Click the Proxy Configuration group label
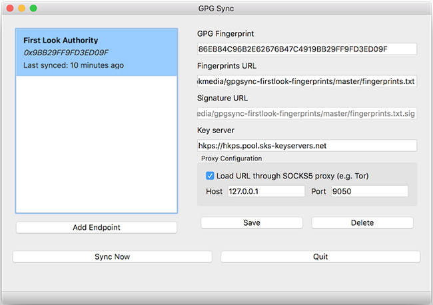Viewport: 433px width, 305px height. pos(231,158)
